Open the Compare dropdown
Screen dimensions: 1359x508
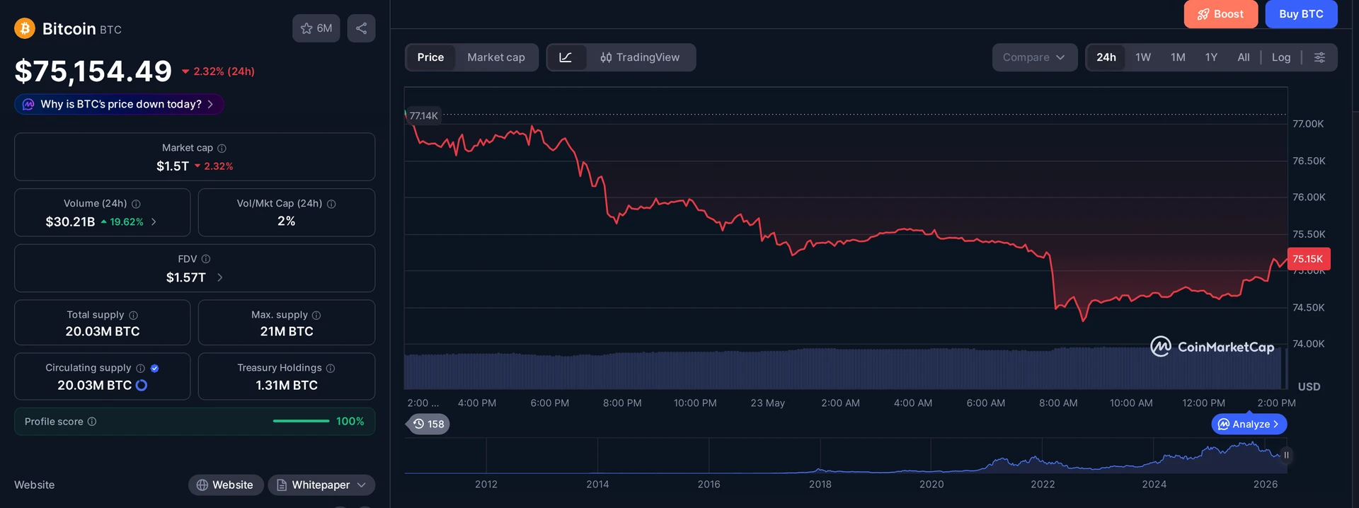[x=1034, y=57]
